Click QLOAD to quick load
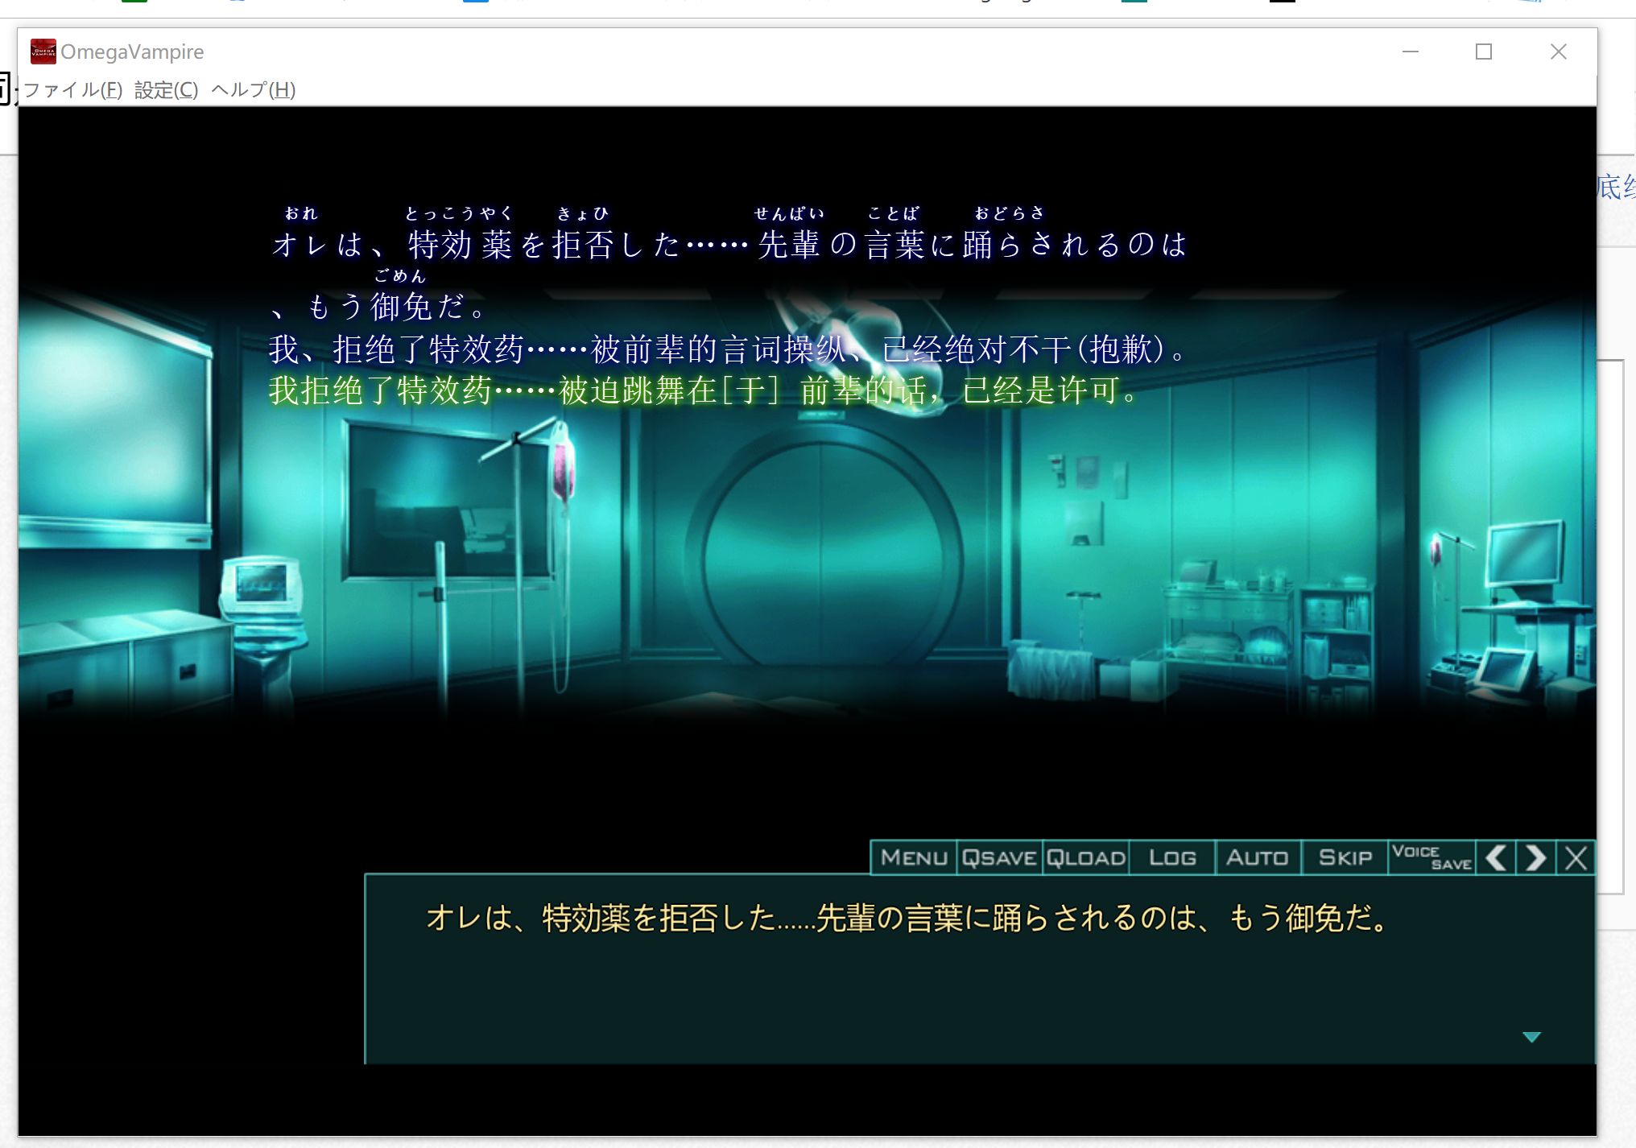1636x1148 pixels. pyautogui.click(x=1085, y=857)
